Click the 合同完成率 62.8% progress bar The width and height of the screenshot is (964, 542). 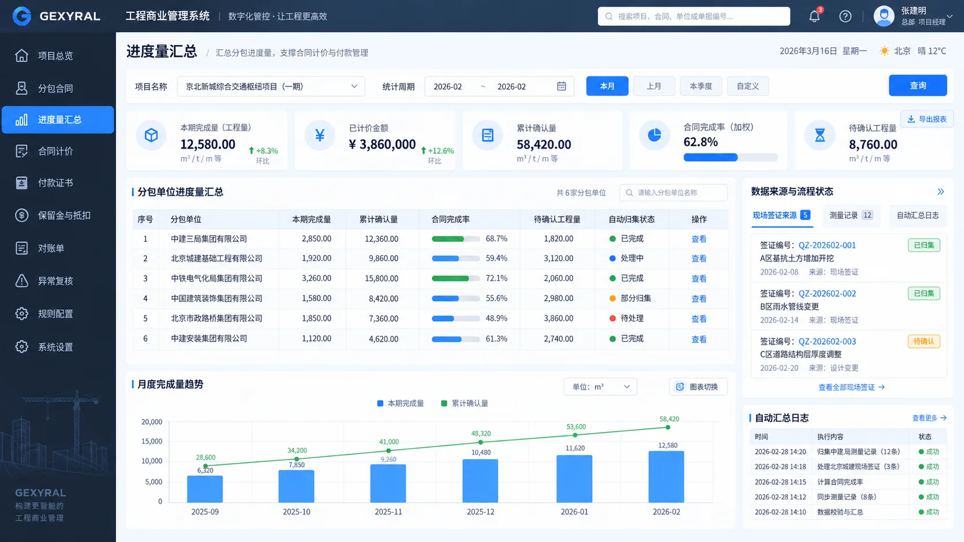click(x=730, y=157)
